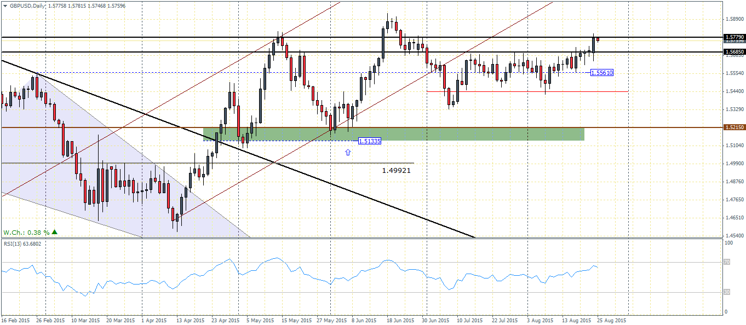Click the 16 Feb 2015 date label
746x325 pixels.
tap(15, 320)
